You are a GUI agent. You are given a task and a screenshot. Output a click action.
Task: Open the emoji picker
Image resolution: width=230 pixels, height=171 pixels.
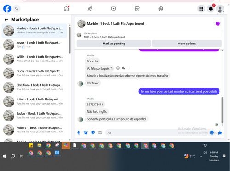(212, 132)
